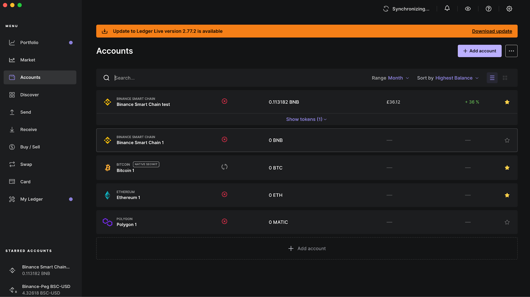Open the three-dots options menu
Image resolution: width=530 pixels, height=297 pixels.
point(511,51)
